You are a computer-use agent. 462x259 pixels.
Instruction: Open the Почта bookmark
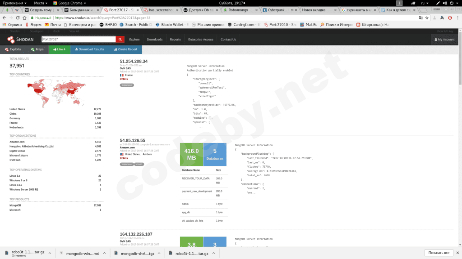53,25
